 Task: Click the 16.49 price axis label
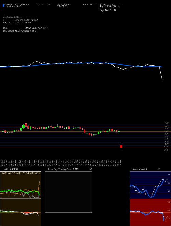[x=166, y=126]
